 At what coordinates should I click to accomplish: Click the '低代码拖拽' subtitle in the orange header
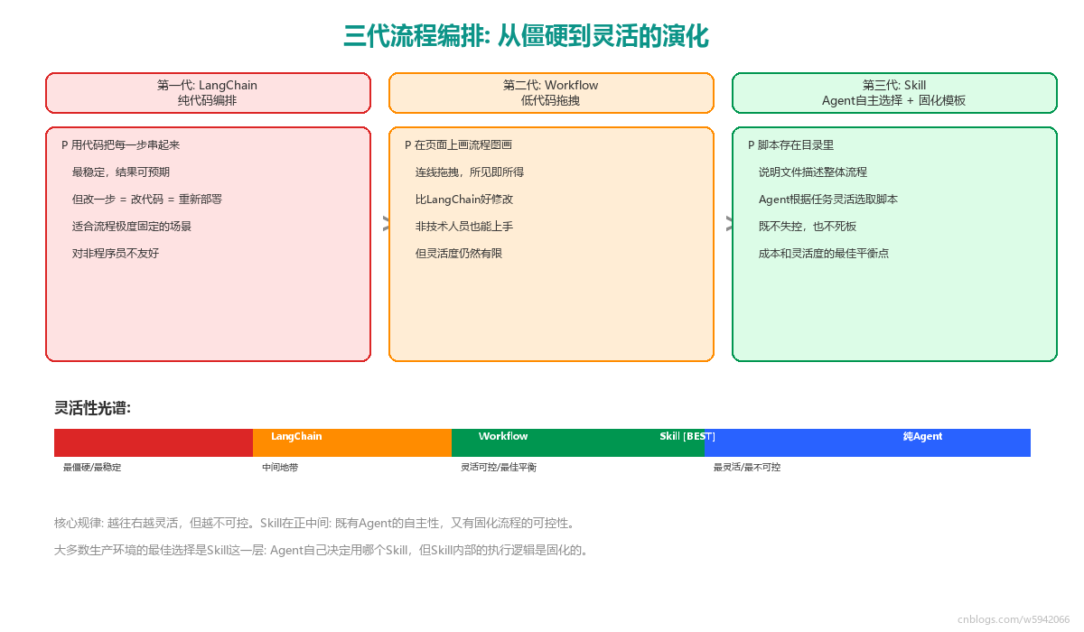[x=550, y=100]
